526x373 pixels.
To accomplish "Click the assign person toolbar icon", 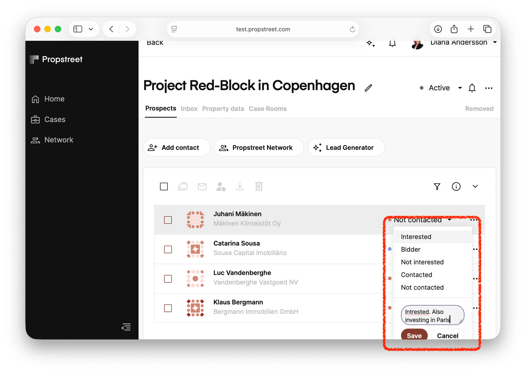I will pos(221,186).
